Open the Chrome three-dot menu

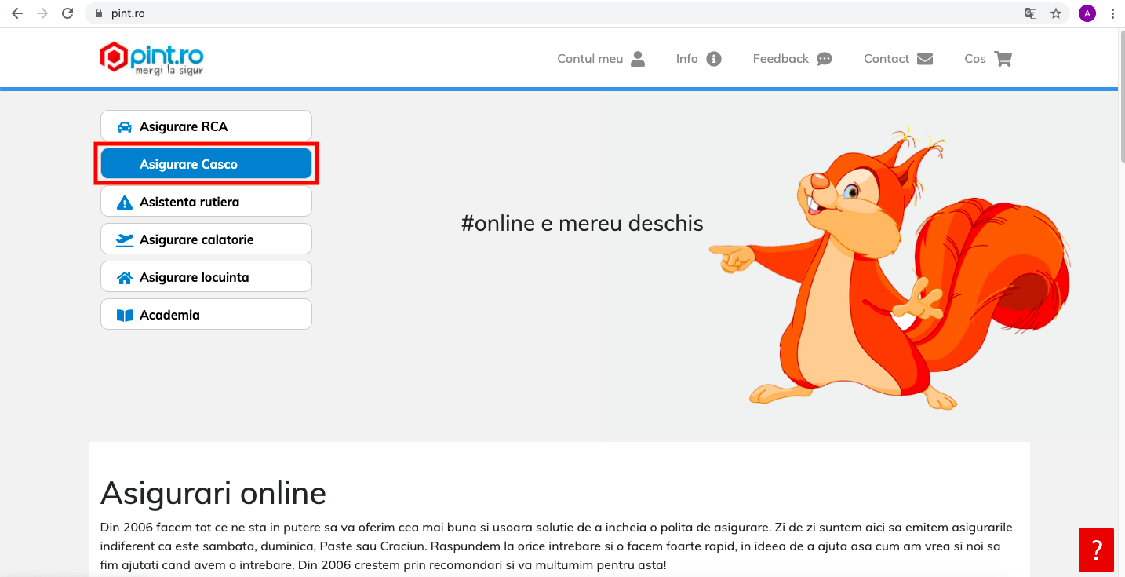pyautogui.click(x=1113, y=13)
